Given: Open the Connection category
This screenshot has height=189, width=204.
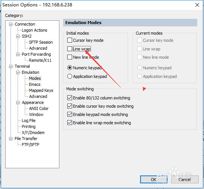Looking at the screenshot, I should pyautogui.click(x=25, y=24).
